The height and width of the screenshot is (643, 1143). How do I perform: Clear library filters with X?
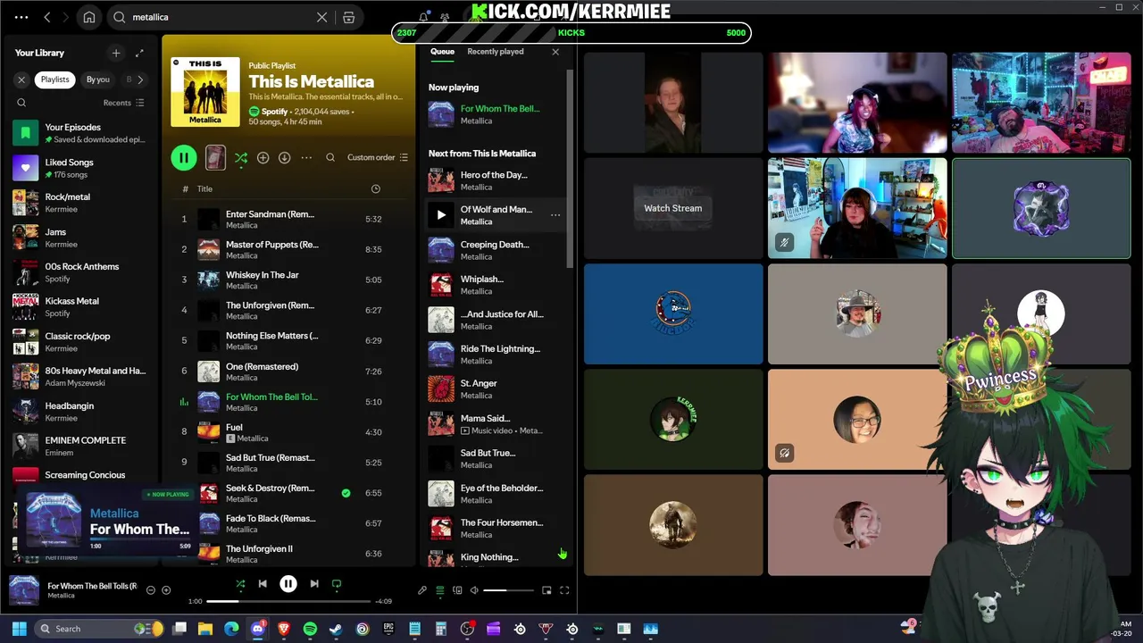tap(21, 79)
